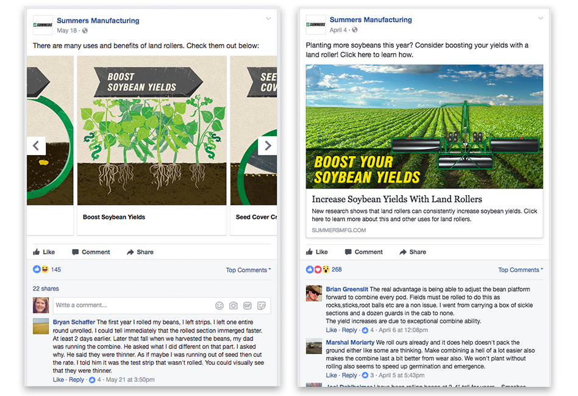Click the Summers logo on May 18 post
578x396 pixels.
[43, 25]
